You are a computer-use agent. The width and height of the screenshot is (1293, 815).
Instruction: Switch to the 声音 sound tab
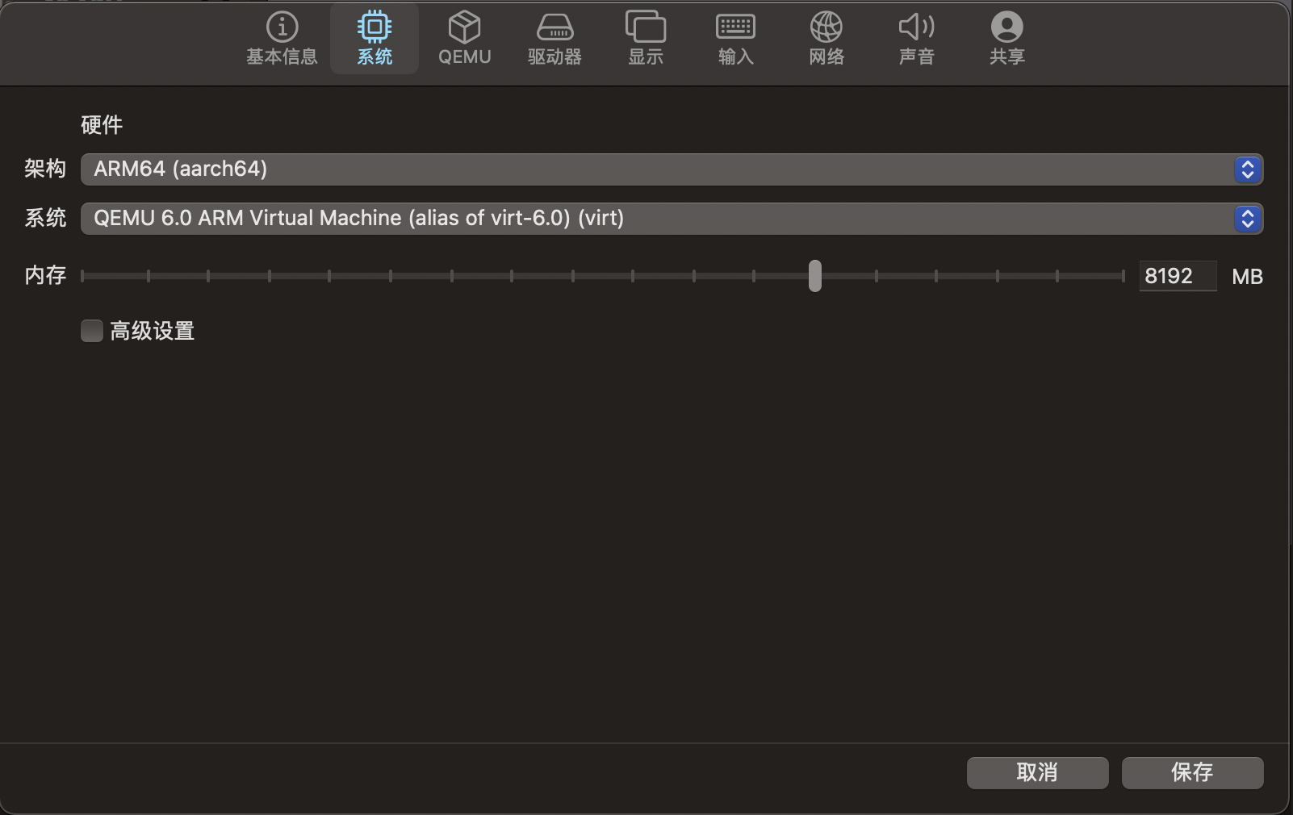[917, 39]
